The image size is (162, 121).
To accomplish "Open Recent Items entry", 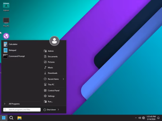I will [54, 79].
